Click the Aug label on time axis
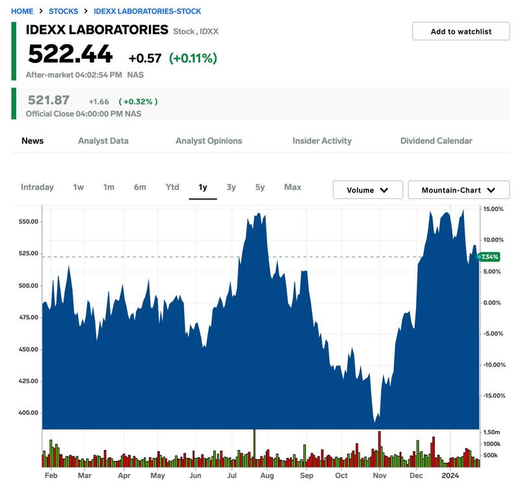Viewport: 520px width, 487px height. [x=267, y=475]
